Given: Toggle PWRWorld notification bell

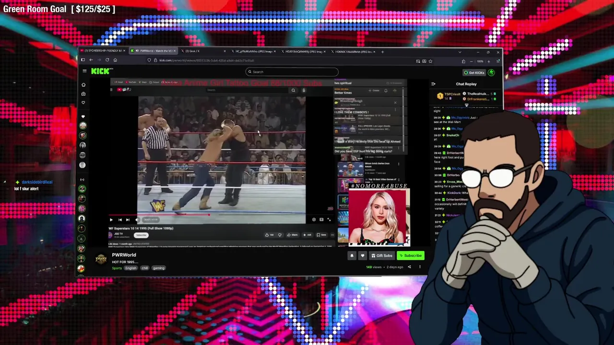Looking at the screenshot, I should pyautogui.click(x=352, y=256).
